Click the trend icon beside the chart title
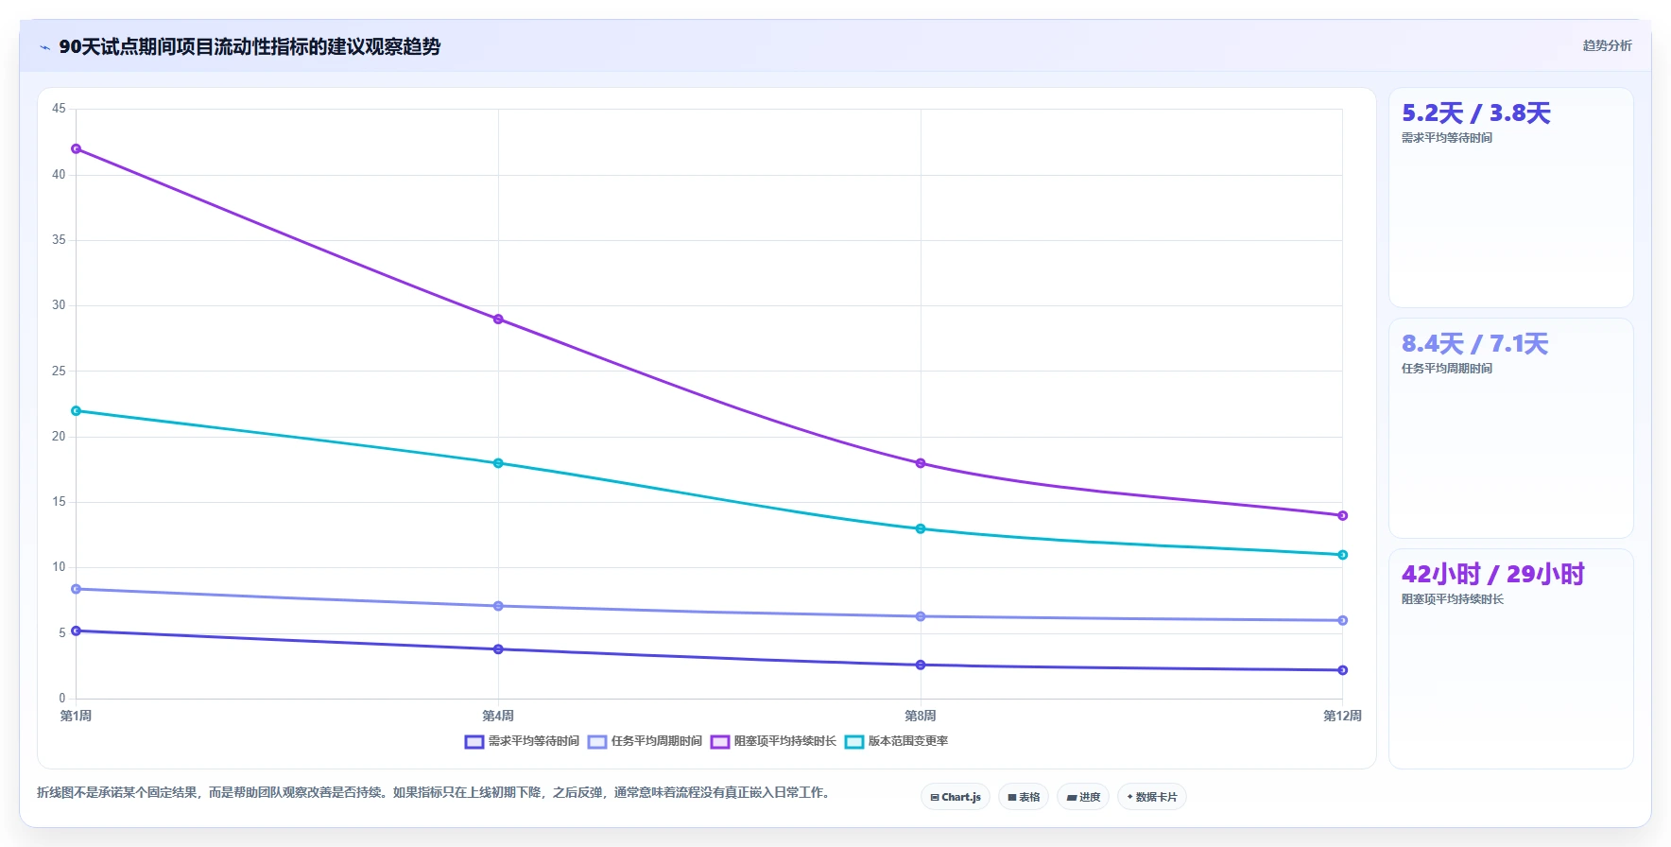Image resolution: width=1671 pixels, height=847 pixels. pos(44,47)
